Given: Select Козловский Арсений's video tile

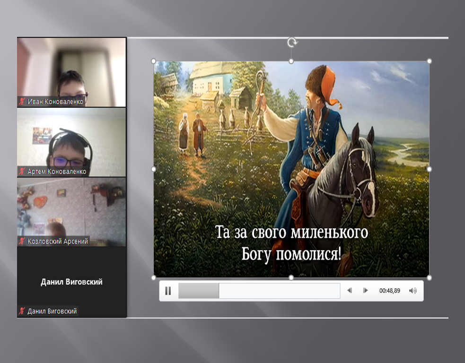Looking at the screenshot, I should 71,212.
